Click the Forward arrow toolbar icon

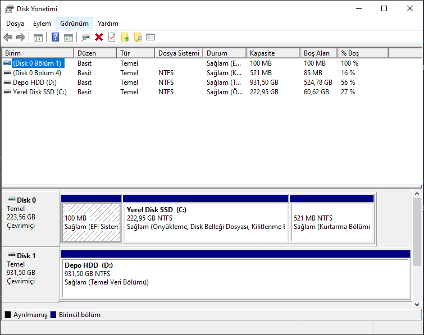(x=21, y=37)
